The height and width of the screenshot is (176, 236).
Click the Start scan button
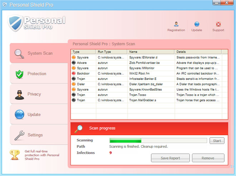pos(217,141)
